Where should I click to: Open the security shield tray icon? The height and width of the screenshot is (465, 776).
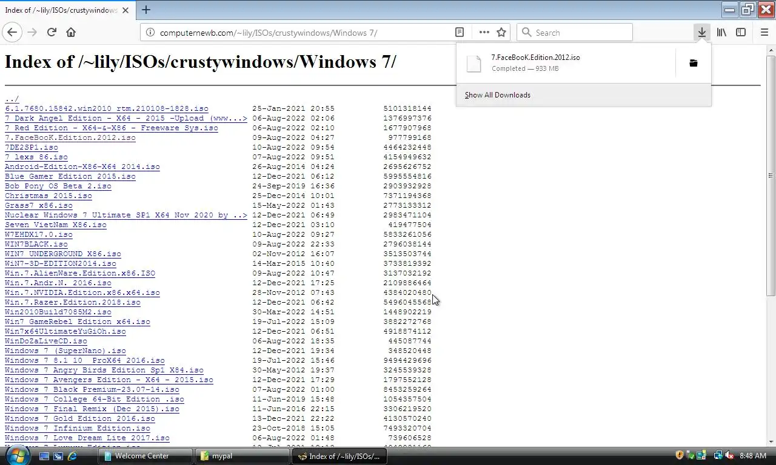coord(680,455)
